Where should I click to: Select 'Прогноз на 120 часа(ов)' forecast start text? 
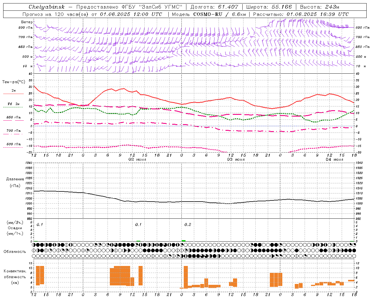[56, 14]
